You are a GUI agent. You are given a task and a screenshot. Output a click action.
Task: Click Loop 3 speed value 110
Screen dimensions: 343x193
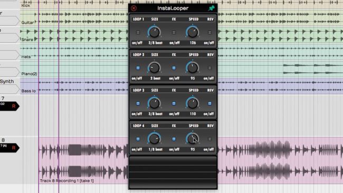[193, 114]
